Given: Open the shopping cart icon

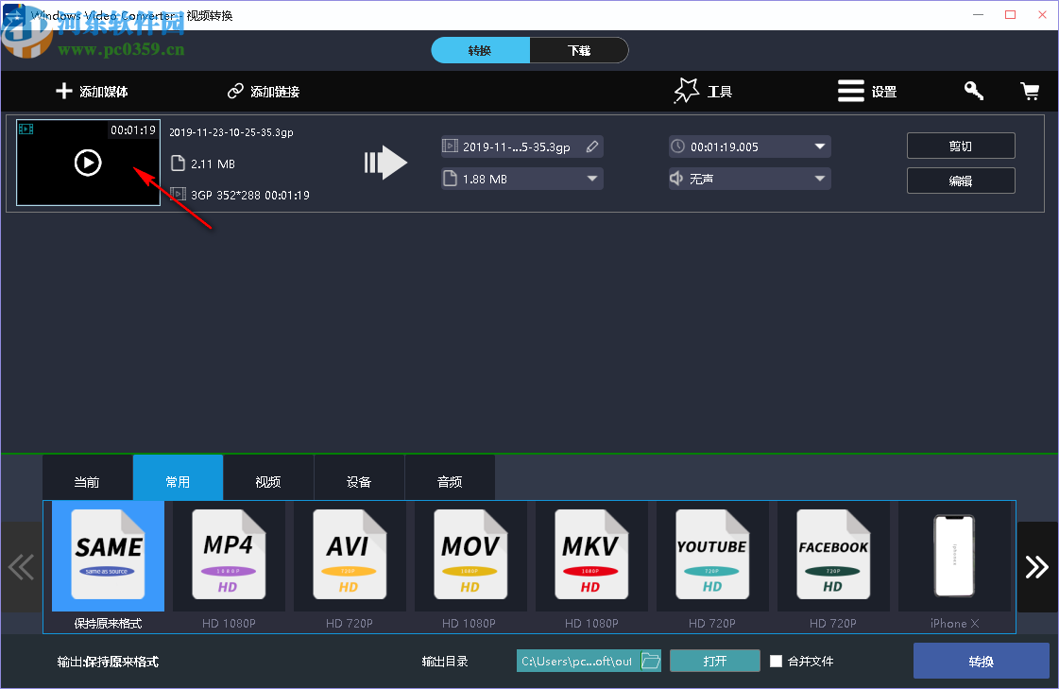Looking at the screenshot, I should tap(1030, 91).
